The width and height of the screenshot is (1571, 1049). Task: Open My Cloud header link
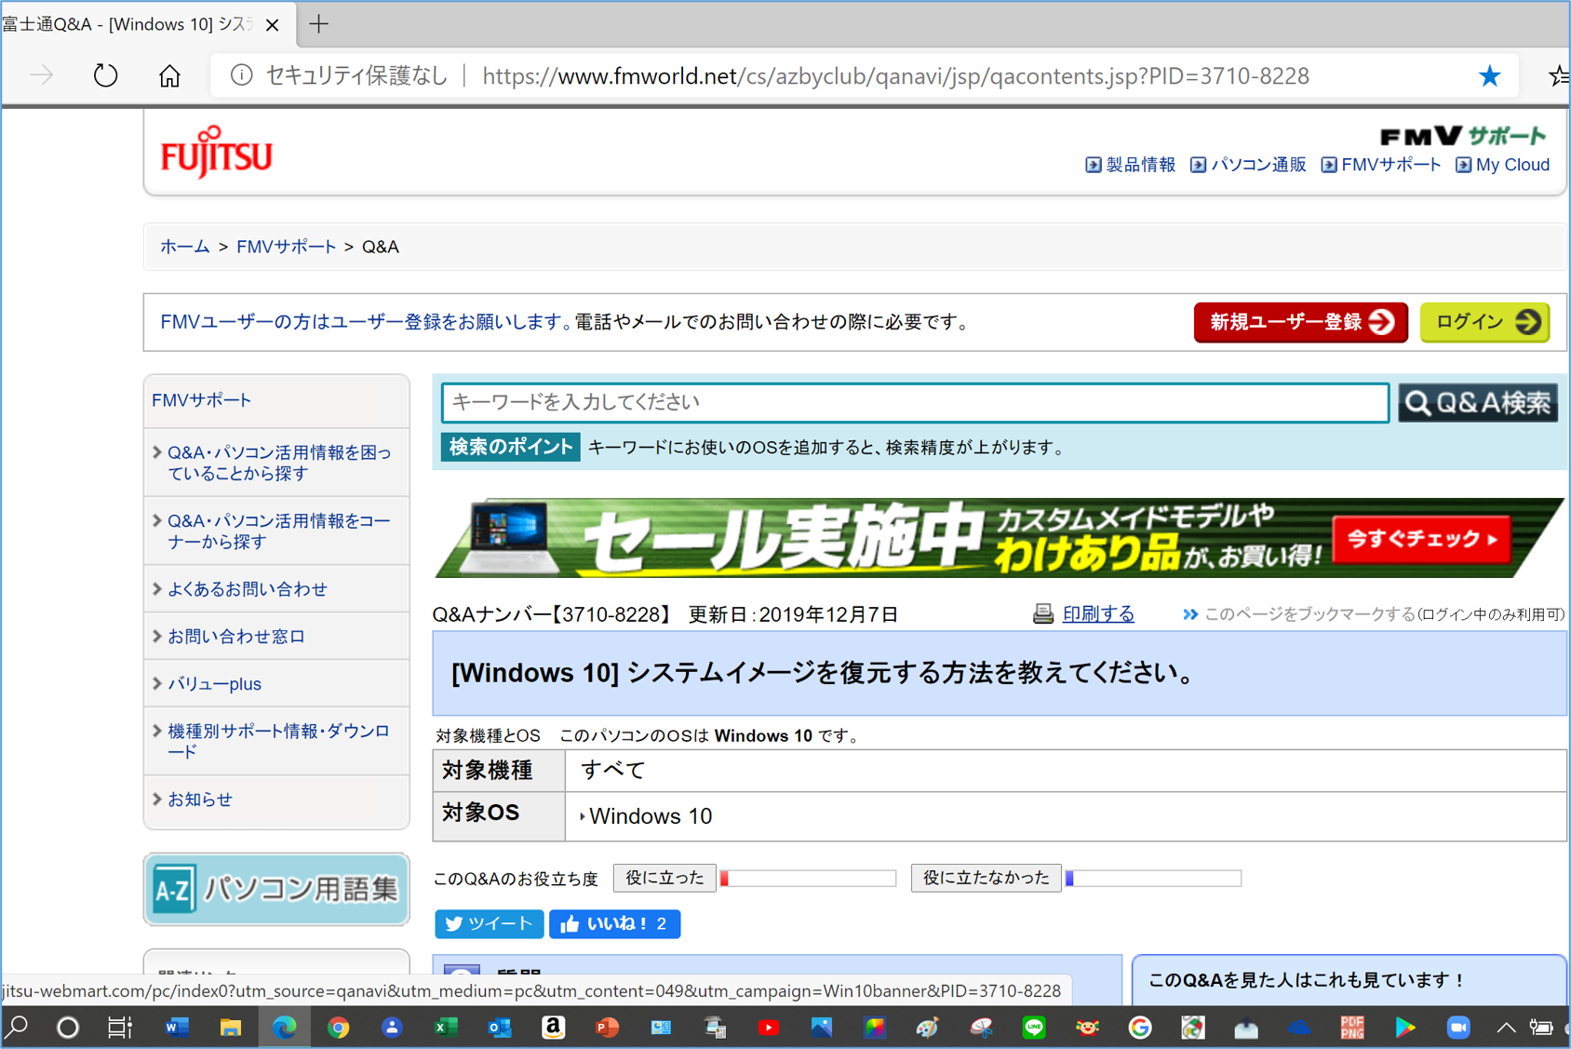(1503, 165)
